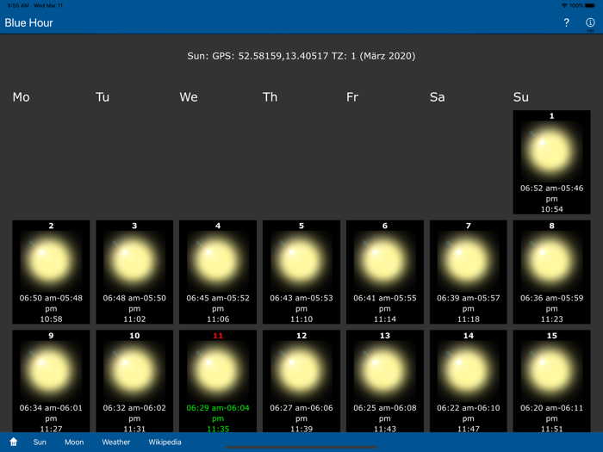Click the We weekday header

tap(189, 96)
